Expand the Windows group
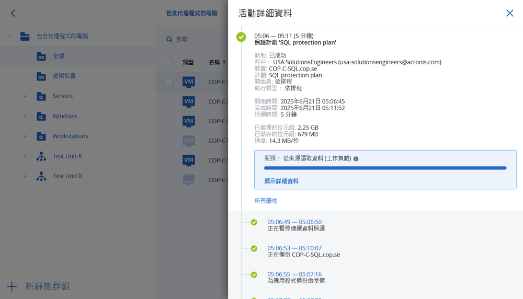 point(25,117)
